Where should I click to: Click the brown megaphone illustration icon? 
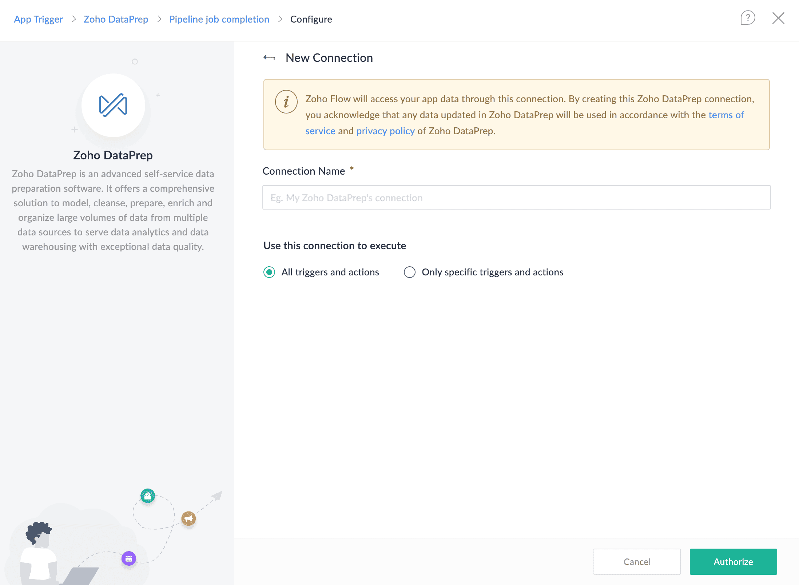(188, 518)
